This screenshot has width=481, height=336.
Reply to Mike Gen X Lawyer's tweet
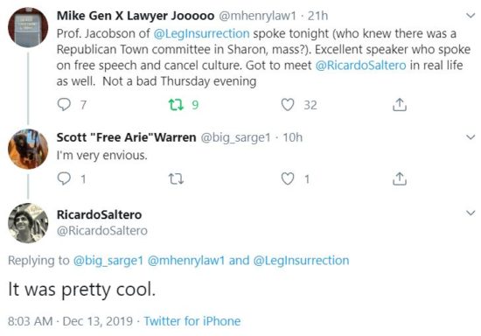(64, 105)
